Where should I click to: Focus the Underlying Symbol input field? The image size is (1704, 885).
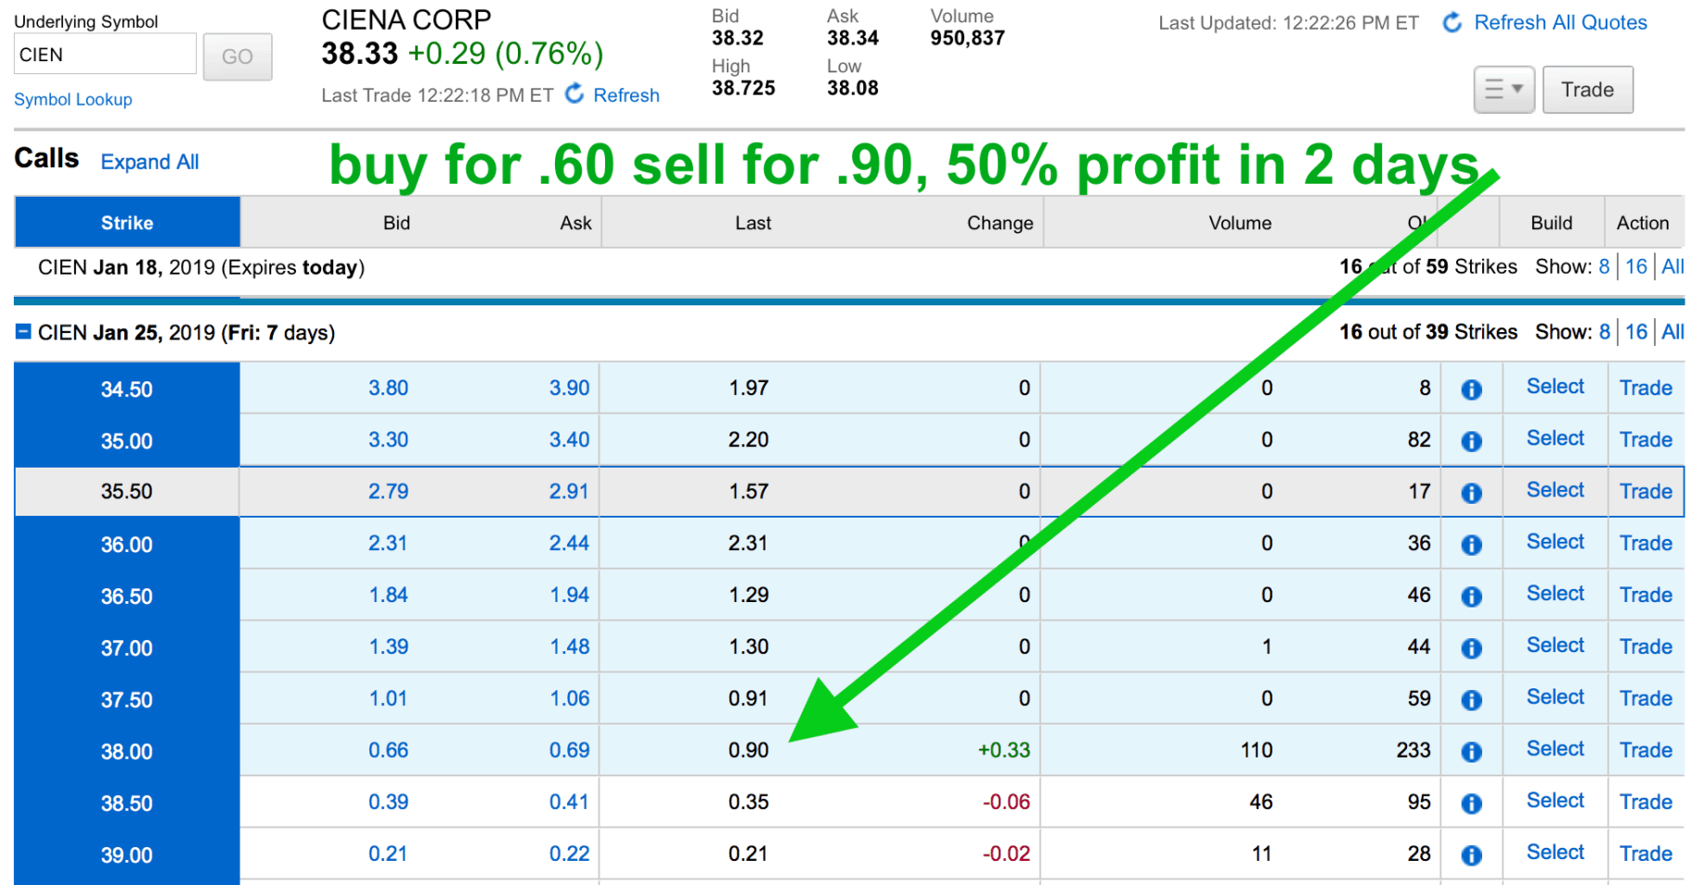[x=105, y=55]
